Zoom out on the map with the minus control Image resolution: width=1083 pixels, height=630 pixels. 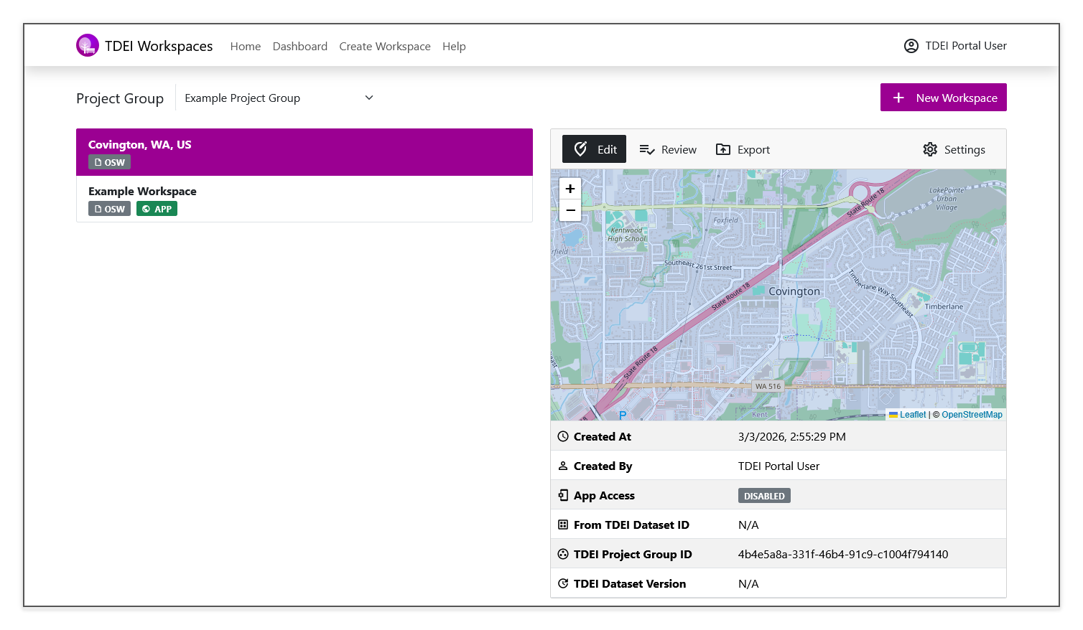click(x=570, y=210)
